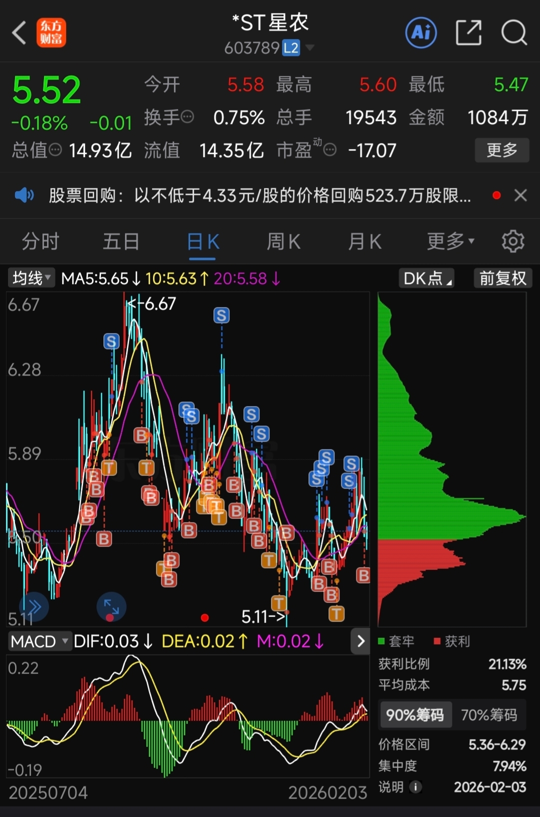Select the 90%筹码 option

click(x=415, y=715)
